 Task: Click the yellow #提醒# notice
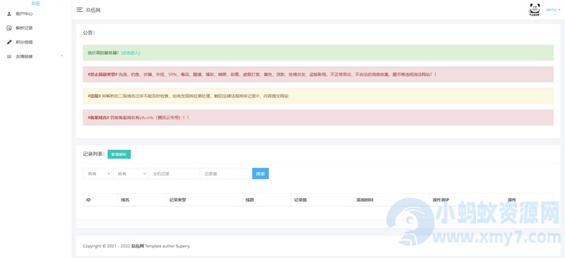pos(319,96)
